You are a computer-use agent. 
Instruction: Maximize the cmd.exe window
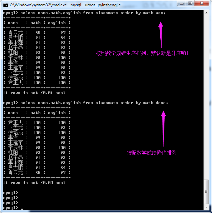point(190,3)
